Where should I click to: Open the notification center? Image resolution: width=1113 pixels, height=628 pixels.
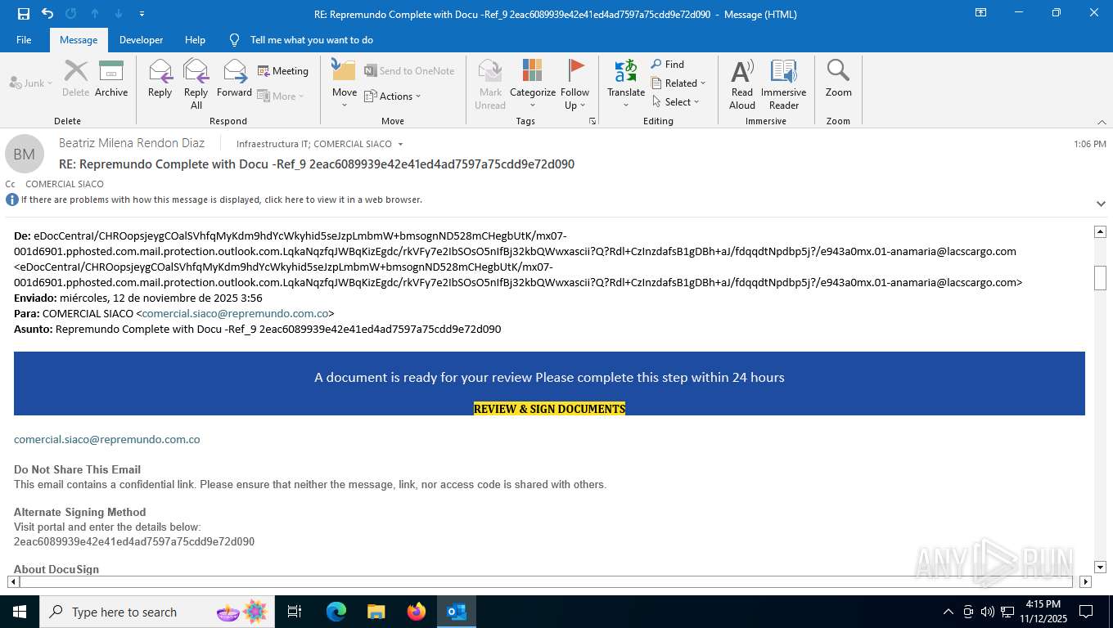tap(1086, 612)
